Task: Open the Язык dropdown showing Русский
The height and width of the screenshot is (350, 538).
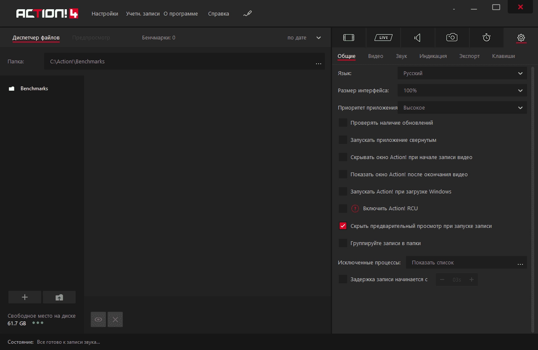Action: [x=462, y=73]
